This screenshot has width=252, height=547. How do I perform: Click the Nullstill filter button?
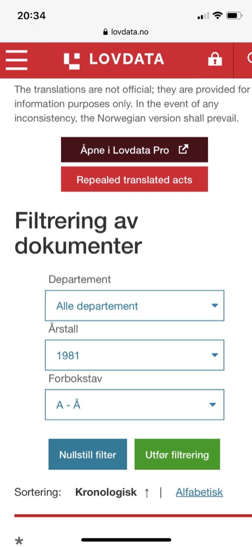coord(88,454)
